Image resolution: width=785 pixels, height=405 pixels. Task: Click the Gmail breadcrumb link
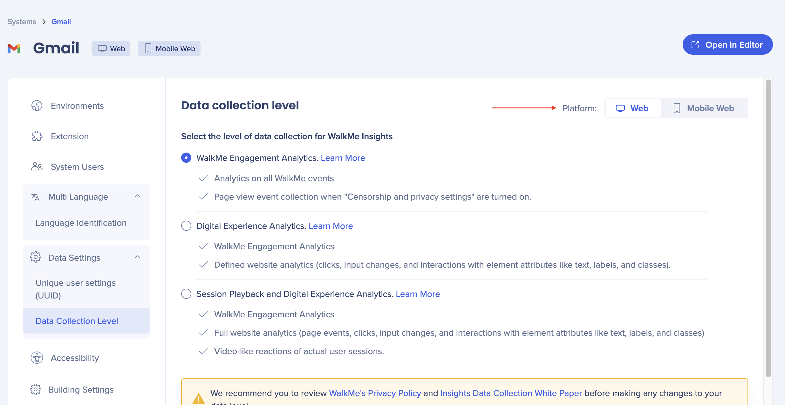pos(61,22)
